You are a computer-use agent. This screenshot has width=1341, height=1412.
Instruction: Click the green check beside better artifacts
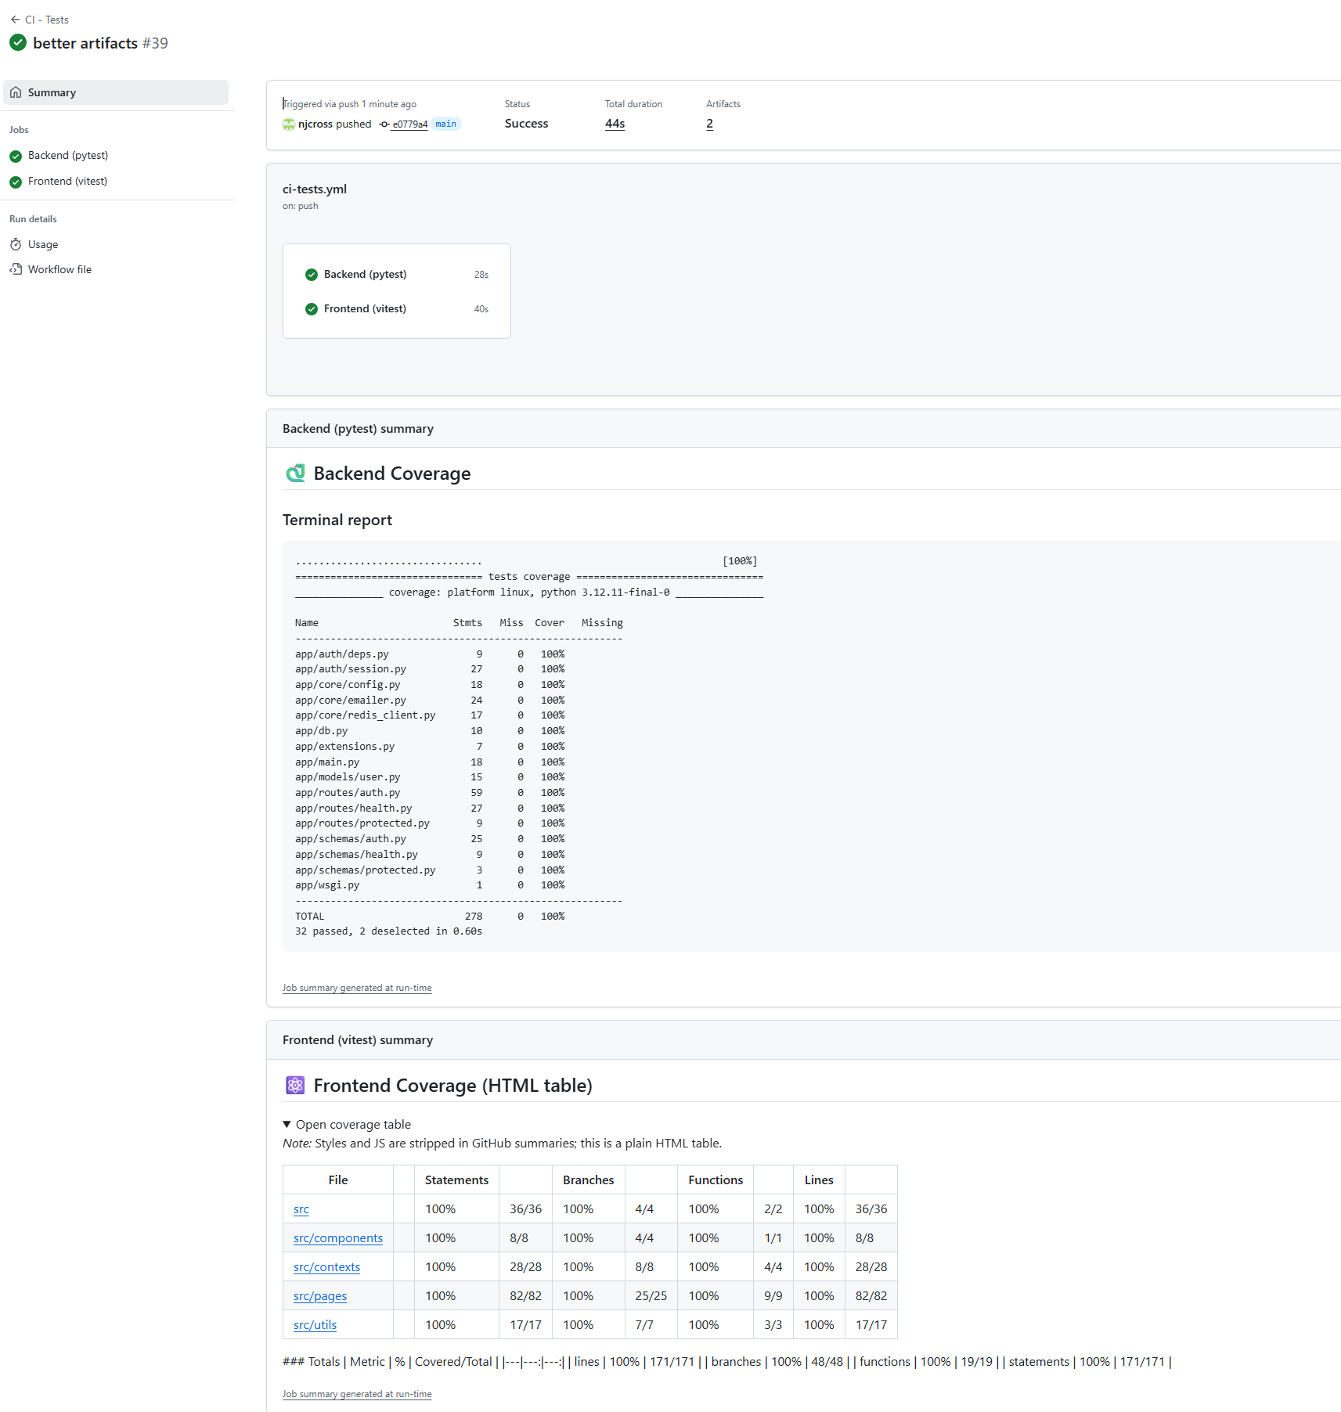[x=18, y=43]
